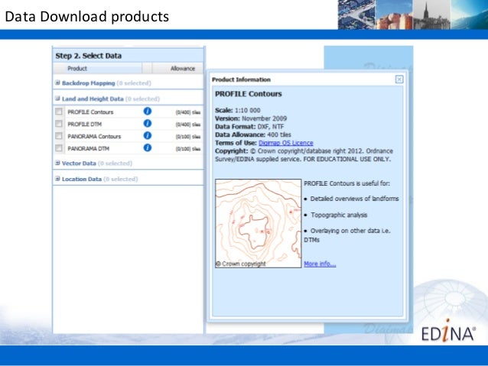Collapse the Land and Height Data section
Viewport: 488px width, 366px height.
click(57, 99)
